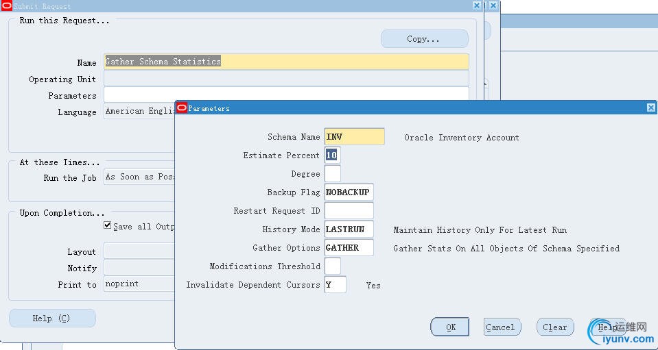658x350 pixels.
Task: Click into the Degree field
Action: [332, 174]
